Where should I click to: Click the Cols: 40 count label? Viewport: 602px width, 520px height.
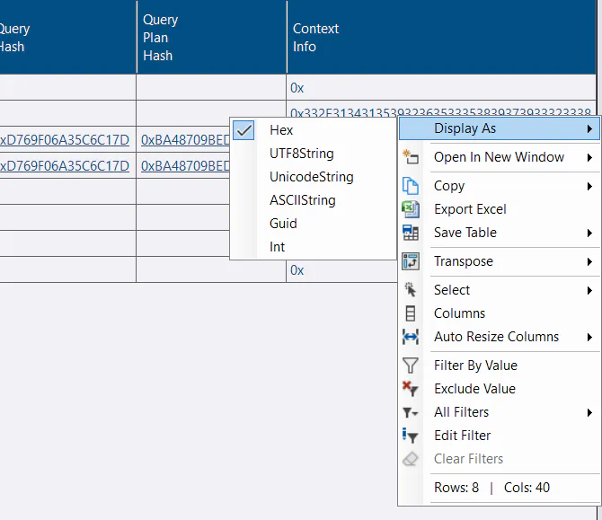tap(527, 488)
